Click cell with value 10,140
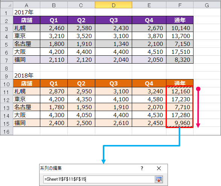Screen dimensions: 221x186 pyautogui.click(x=180, y=28)
